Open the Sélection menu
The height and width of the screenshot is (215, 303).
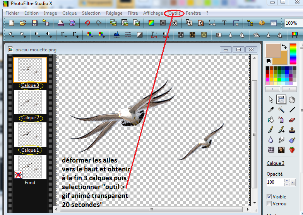91,13
